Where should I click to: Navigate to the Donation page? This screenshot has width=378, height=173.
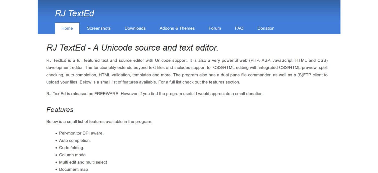click(x=266, y=28)
